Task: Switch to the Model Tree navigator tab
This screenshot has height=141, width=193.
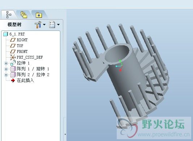Action: coord(9,14)
